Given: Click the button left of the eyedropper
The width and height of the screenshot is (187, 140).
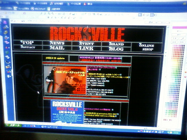Looking at the screenshot, I should pos(175,38).
